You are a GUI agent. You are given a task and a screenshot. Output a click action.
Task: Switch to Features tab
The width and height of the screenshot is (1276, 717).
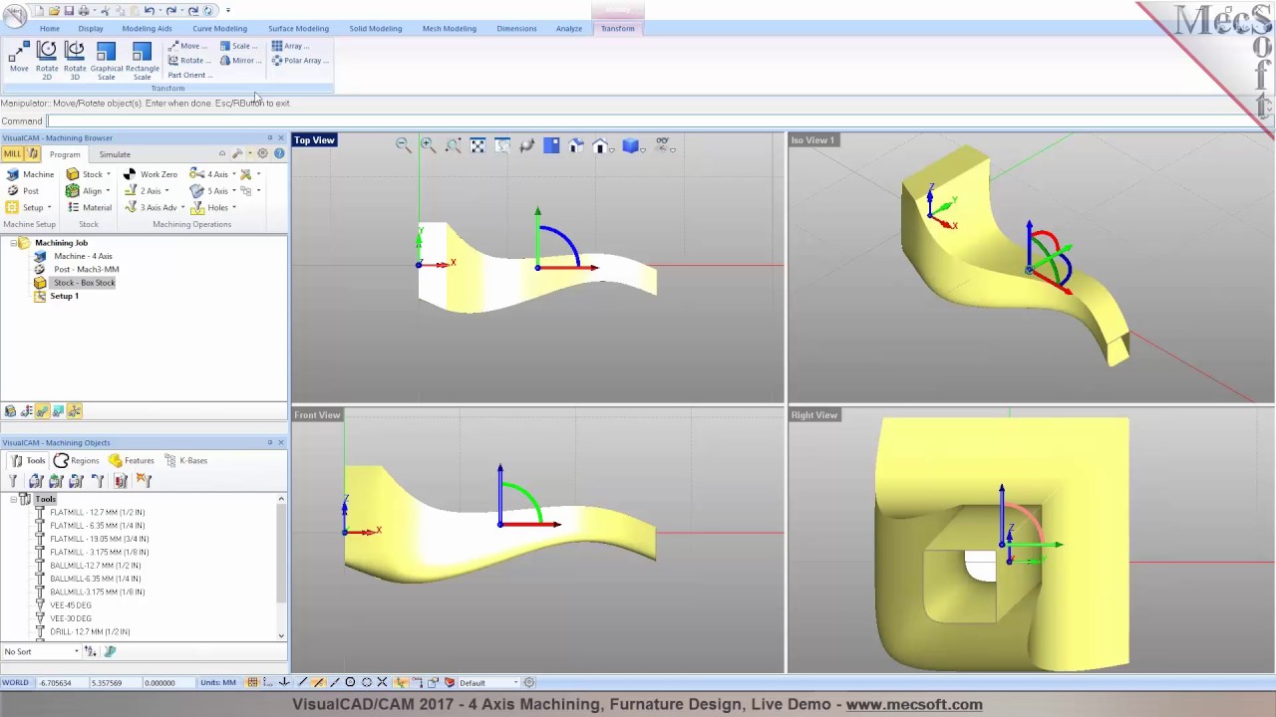click(x=131, y=461)
